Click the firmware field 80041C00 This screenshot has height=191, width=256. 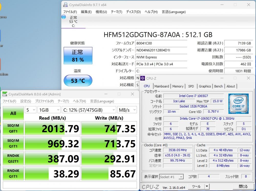[x=161, y=43]
